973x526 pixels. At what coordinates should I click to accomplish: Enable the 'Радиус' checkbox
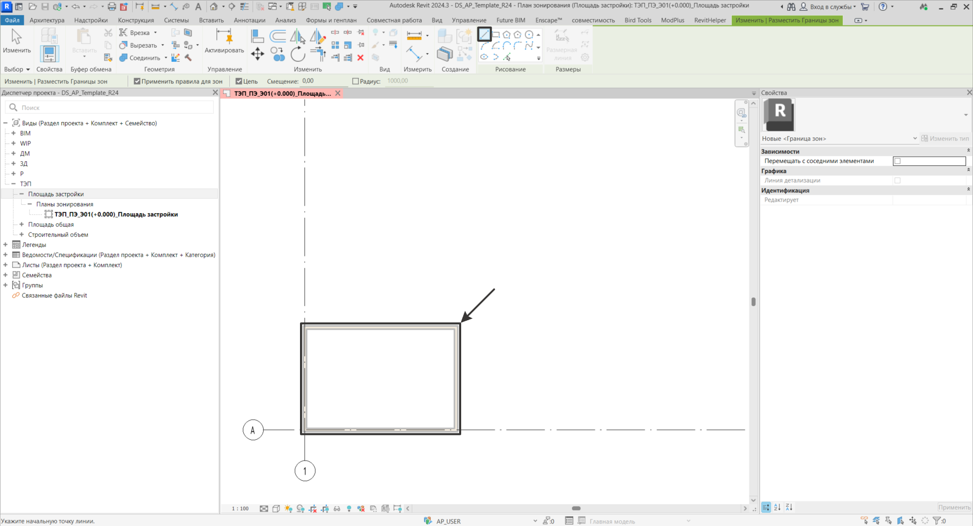[x=355, y=81]
